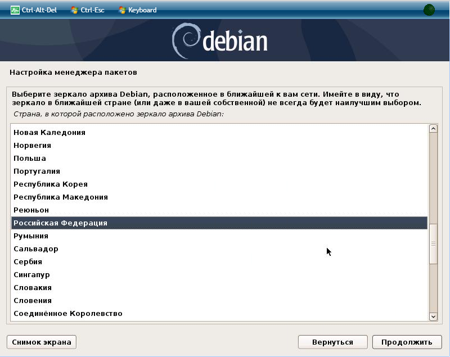
Task: Click the scrollbar down arrow
Action: coord(433,317)
